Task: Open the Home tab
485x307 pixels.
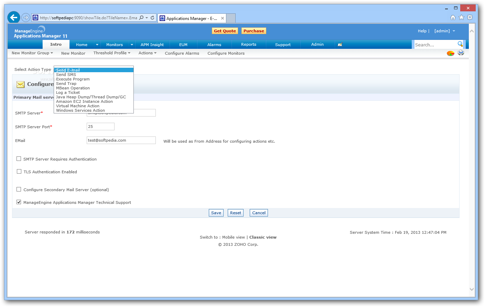Action: pyautogui.click(x=82, y=45)
